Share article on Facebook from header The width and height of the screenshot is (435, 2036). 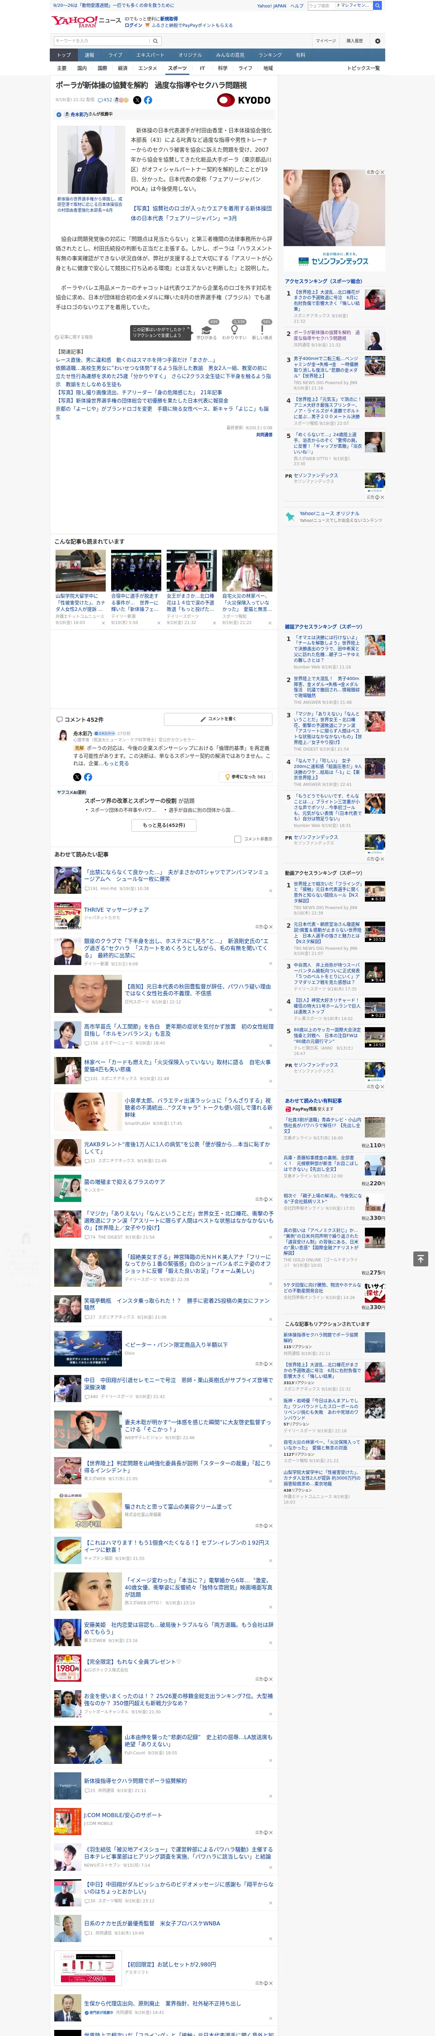(148, 100)
